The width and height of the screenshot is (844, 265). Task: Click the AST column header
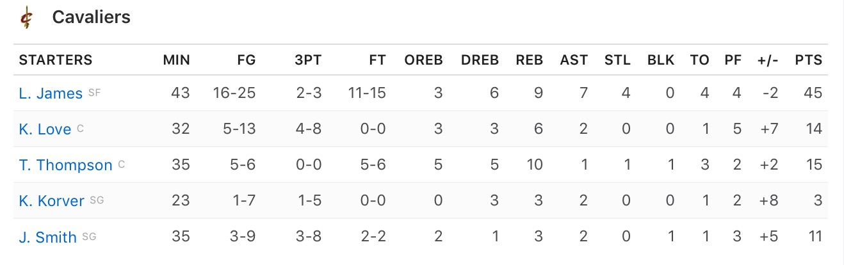tap(574, 60)
